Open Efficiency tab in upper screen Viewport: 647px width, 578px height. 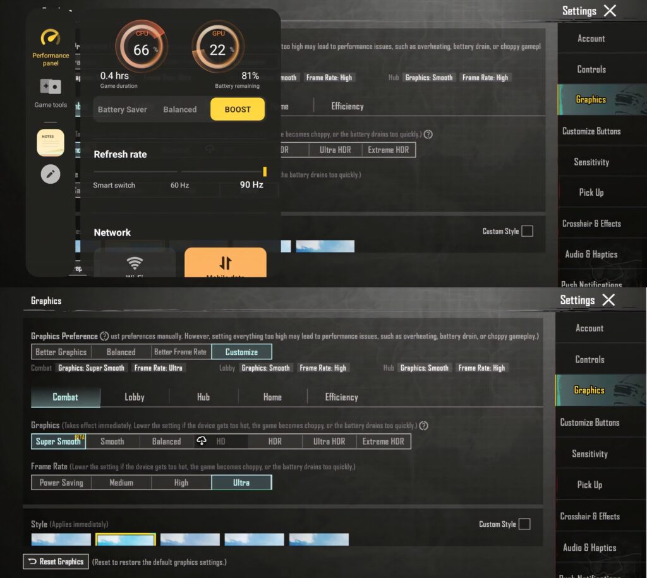[348, 107]
